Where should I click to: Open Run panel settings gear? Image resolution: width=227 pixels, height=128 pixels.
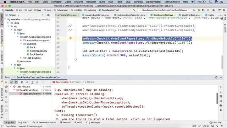[x=216, y=78]
